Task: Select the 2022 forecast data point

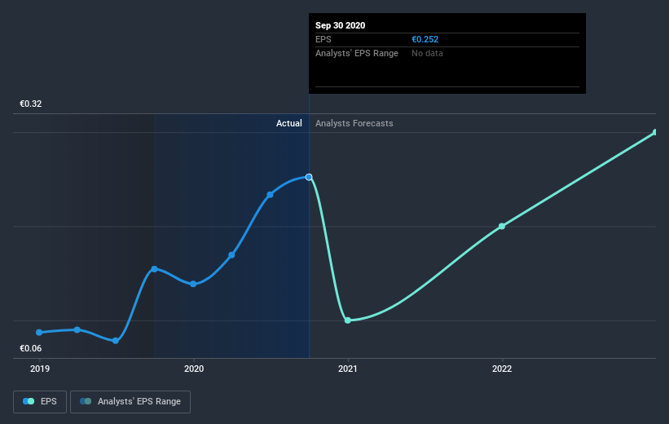Action: (502, 227)
